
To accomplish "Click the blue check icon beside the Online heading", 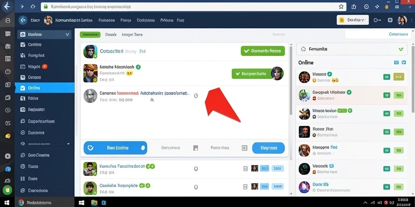I will pyautogui.click(x=404, y=63).
